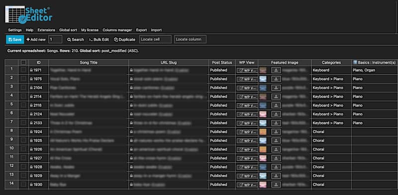Open featured image thumbnail for ID 2124
Screen dimensions: 398x195
[263, 114]
